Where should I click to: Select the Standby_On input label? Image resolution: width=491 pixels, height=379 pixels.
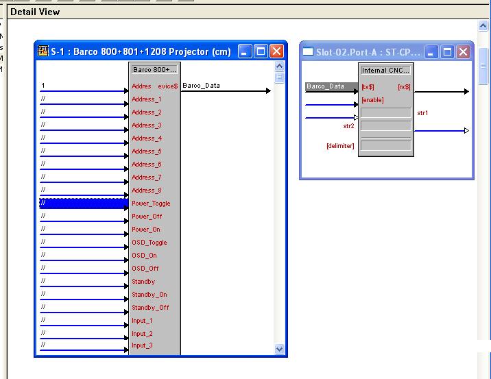(x=149, y=295)
